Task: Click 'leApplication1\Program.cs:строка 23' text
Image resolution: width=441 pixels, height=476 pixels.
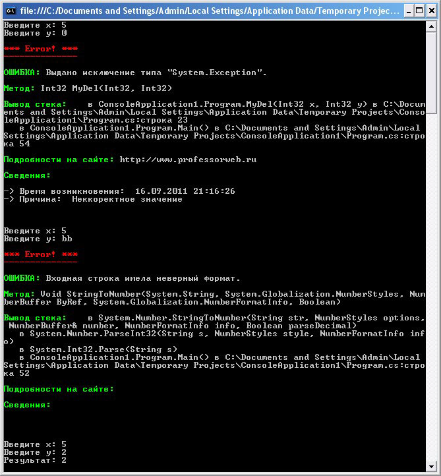Action: pyautogui.click(x=96, y=120)
